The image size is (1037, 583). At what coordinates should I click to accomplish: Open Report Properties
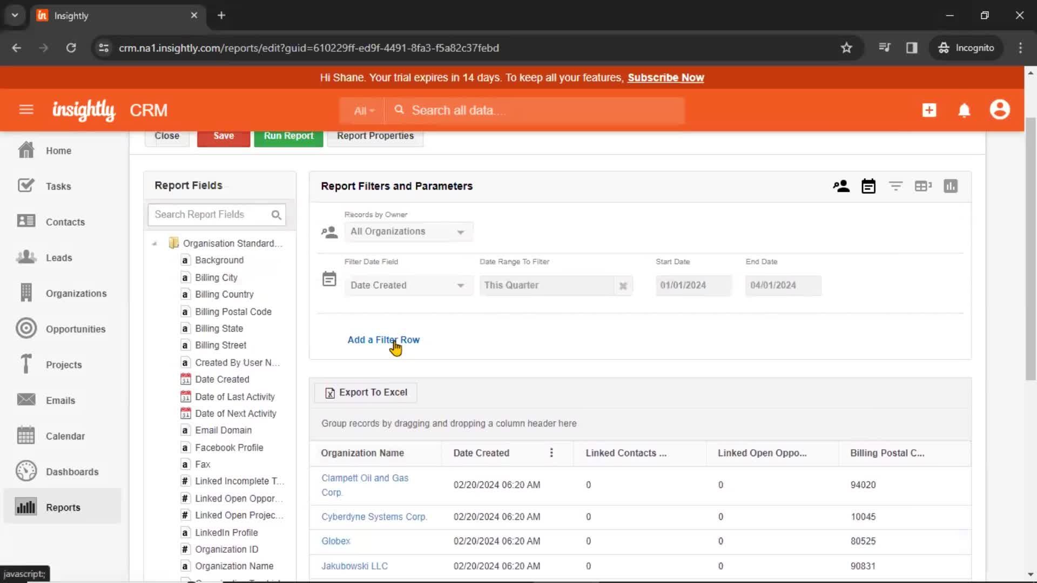(x=375, y=137)
